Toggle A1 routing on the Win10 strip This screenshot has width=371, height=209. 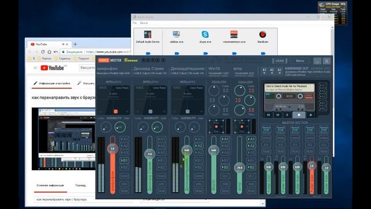225,139
